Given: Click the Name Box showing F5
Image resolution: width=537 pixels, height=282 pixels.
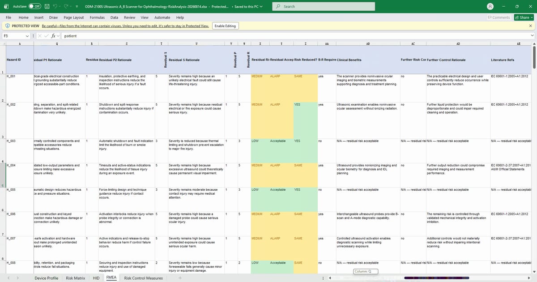Looking at the screenshot, I should tap(13, 35).
